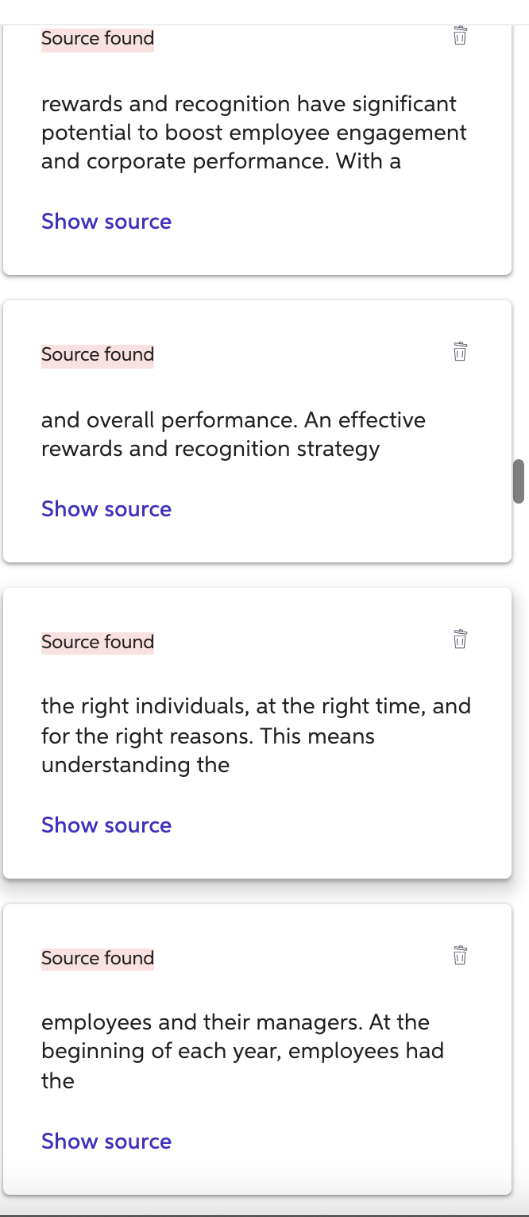Remove the card mentioning right individuals and right reasons
The width and height of the screenshot is (529, 1217).
(459, 639)
